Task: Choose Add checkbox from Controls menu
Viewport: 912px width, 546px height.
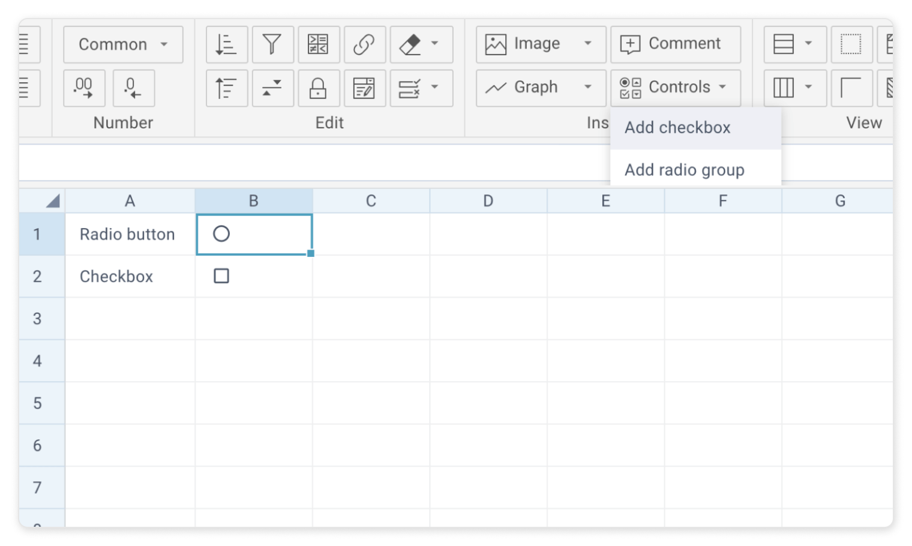Action: [x=696, y=128]
